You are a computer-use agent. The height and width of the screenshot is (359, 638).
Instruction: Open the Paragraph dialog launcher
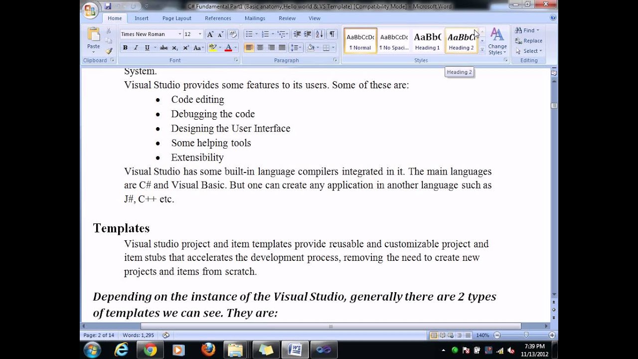point(335,60)
